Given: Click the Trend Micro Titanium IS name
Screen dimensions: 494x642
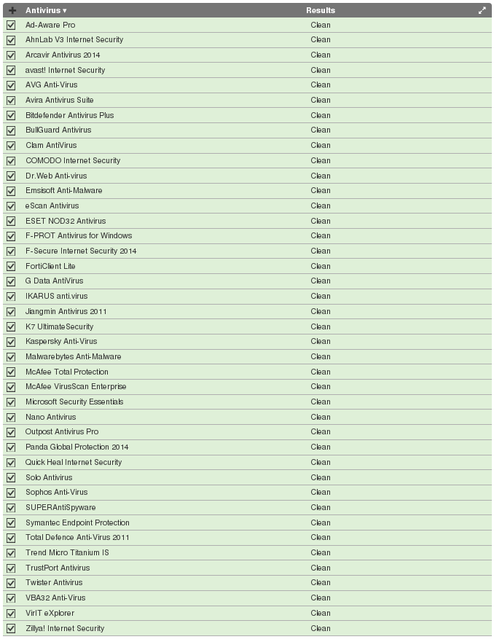Looking at the screenshot, I should coord(67,552).
